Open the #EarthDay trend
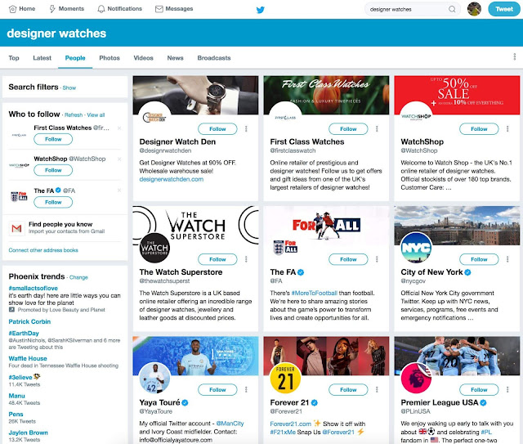The height and width of the screenshot is (444, 523). (x=24, y=333)
